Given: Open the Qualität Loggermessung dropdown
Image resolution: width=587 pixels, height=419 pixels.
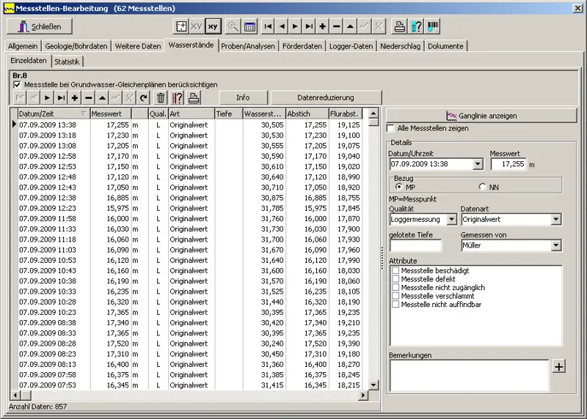Looking at the screenshot, I should (452, 220).
